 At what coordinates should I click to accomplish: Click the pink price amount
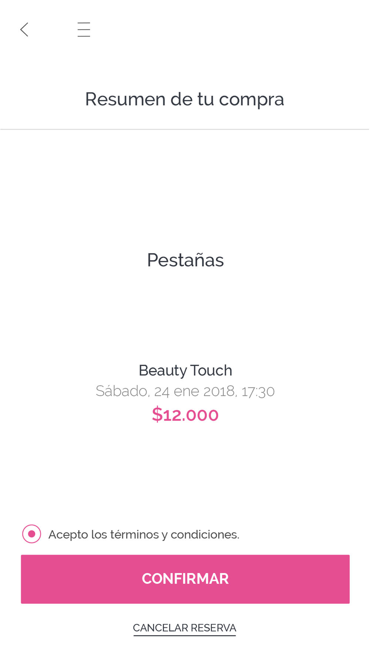185,415
